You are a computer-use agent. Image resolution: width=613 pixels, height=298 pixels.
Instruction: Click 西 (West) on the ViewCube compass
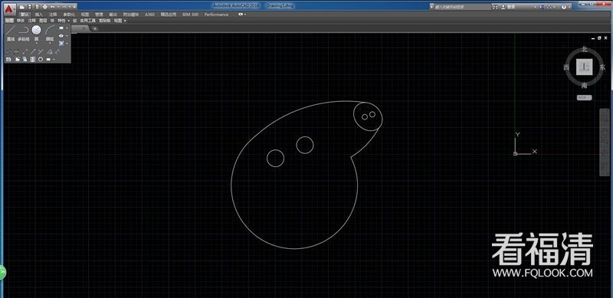tap(566, 67)
